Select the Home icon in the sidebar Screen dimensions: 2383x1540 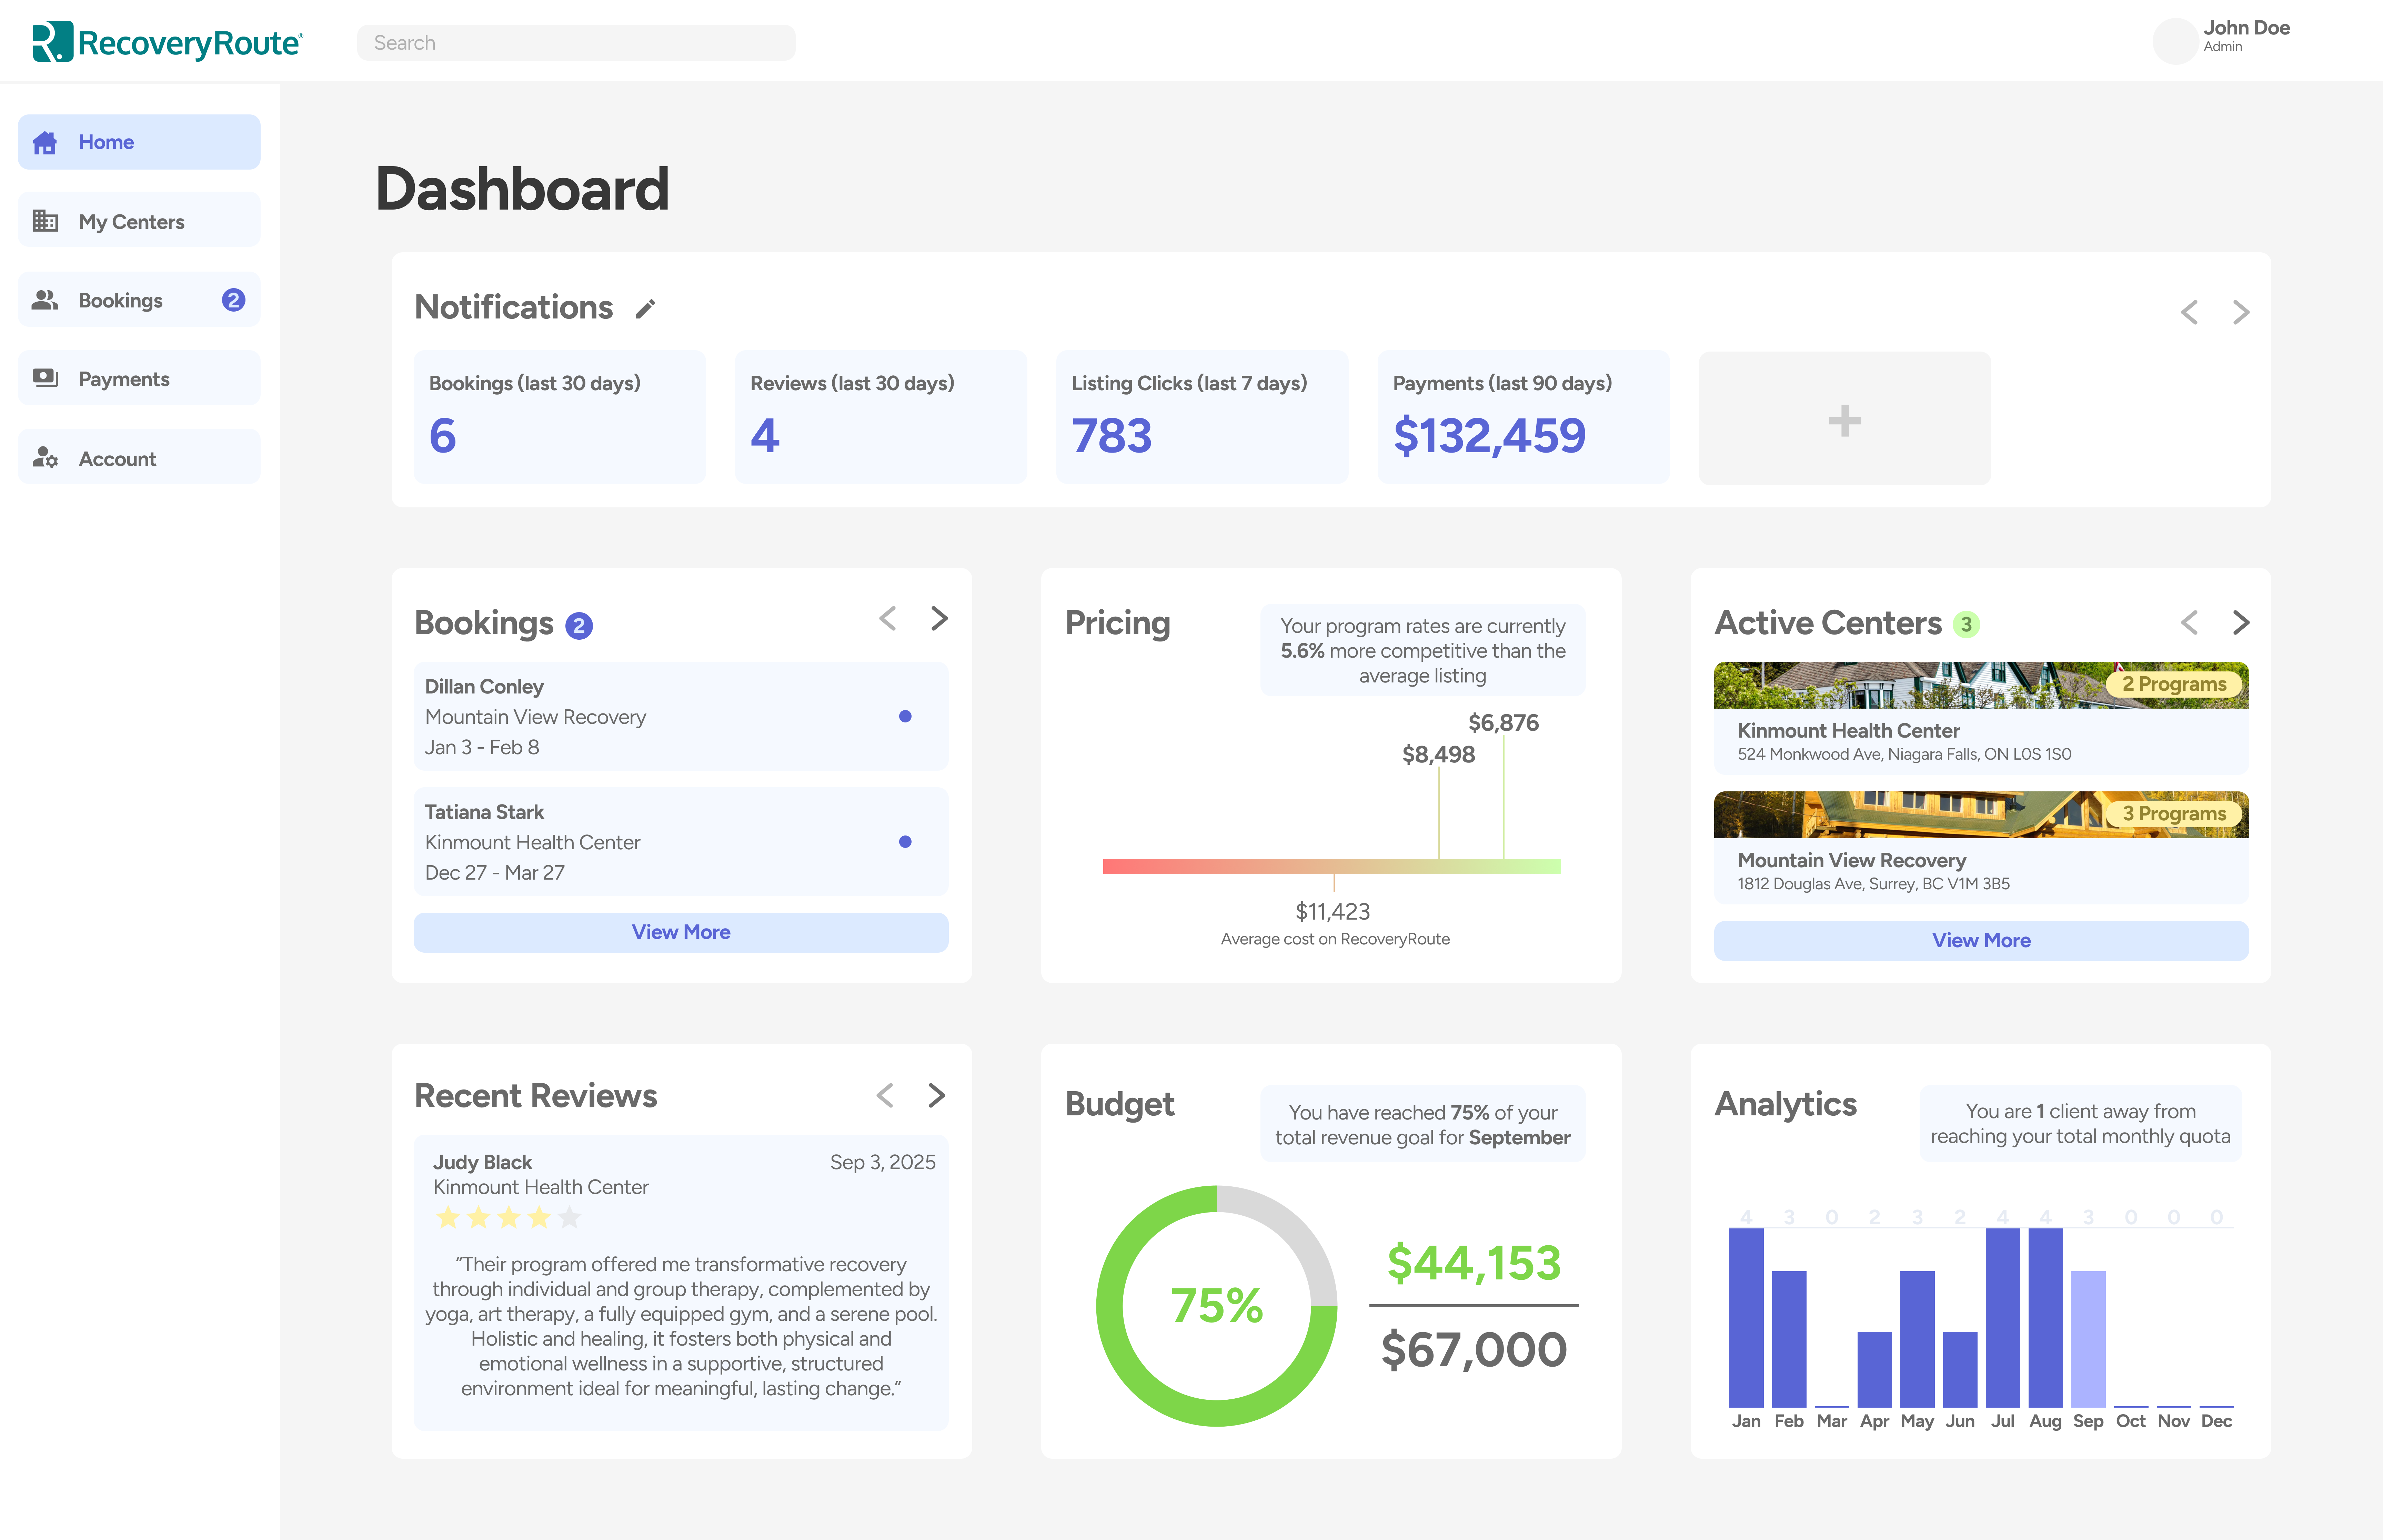[x=45, y=142]
